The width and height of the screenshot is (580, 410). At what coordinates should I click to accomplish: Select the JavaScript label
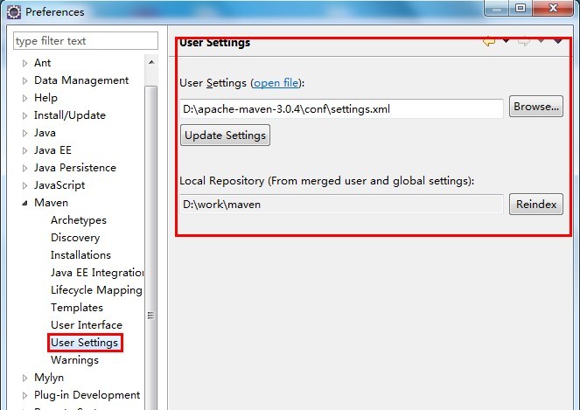(59, 185)
